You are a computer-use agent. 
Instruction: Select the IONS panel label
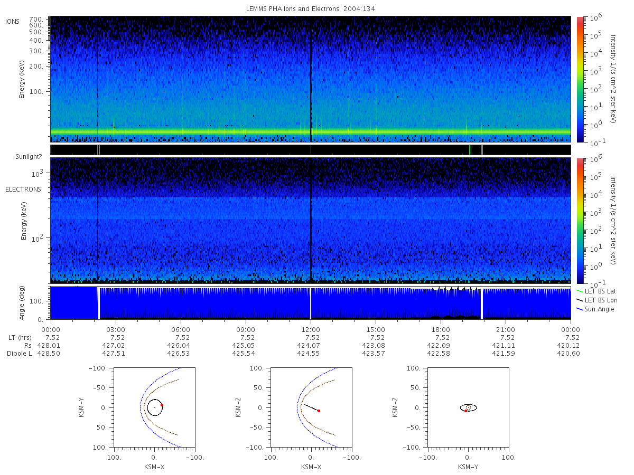tap(13, 22)
